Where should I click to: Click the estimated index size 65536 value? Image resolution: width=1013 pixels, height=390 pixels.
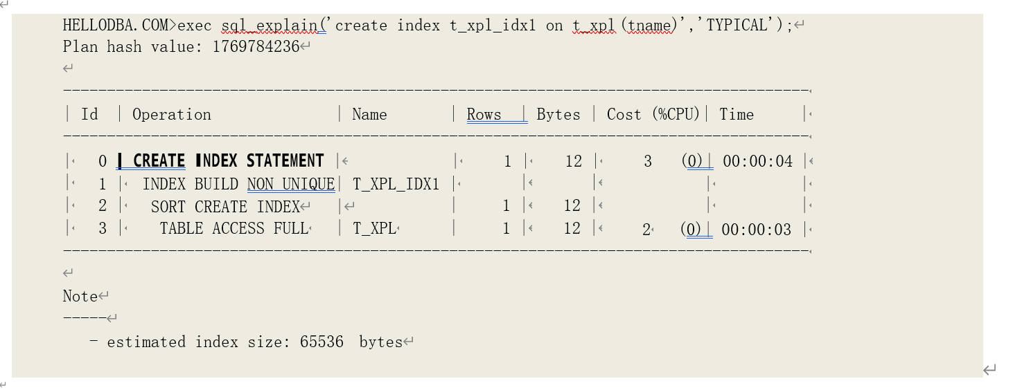tap(321, 342)
